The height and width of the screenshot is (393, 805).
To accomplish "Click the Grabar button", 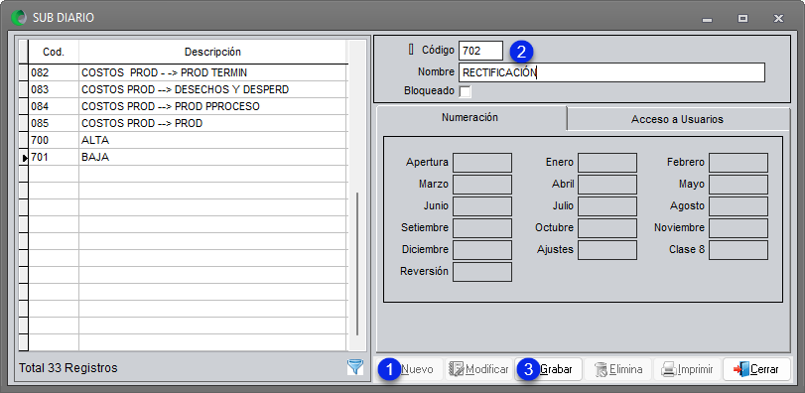I will 548,369.
